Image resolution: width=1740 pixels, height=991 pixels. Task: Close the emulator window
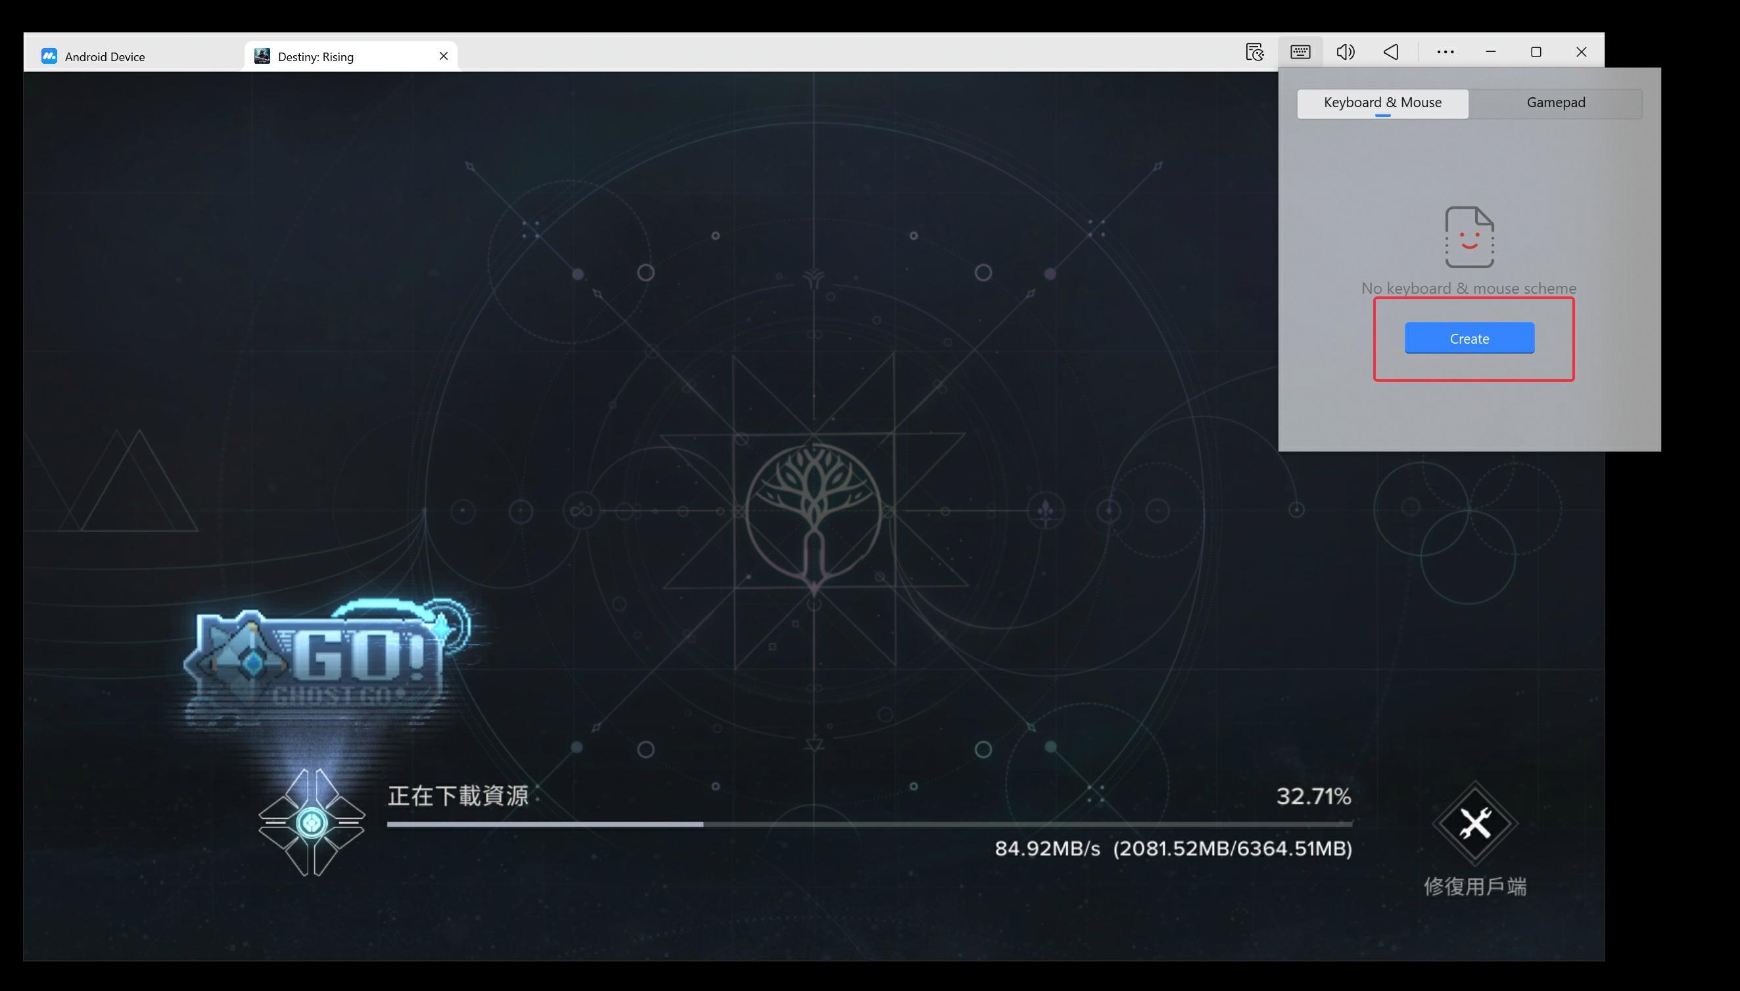[x=1582, y=52]
